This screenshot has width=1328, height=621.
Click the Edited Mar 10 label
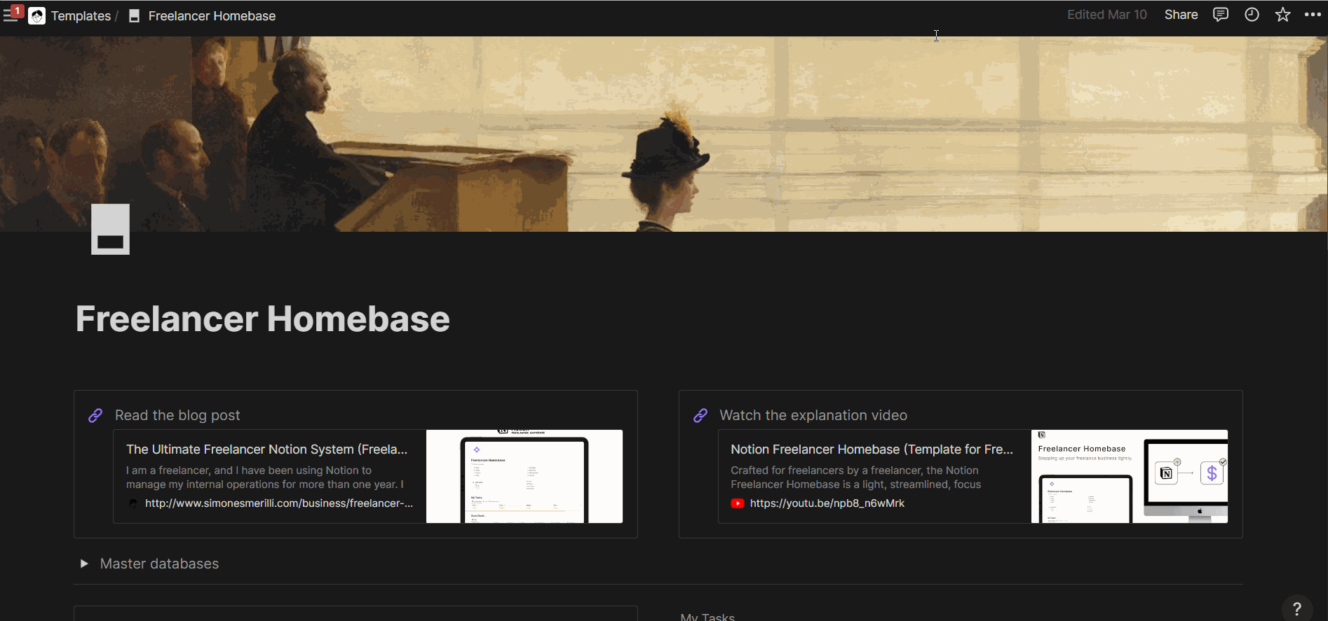click(x=1106, y=15)
